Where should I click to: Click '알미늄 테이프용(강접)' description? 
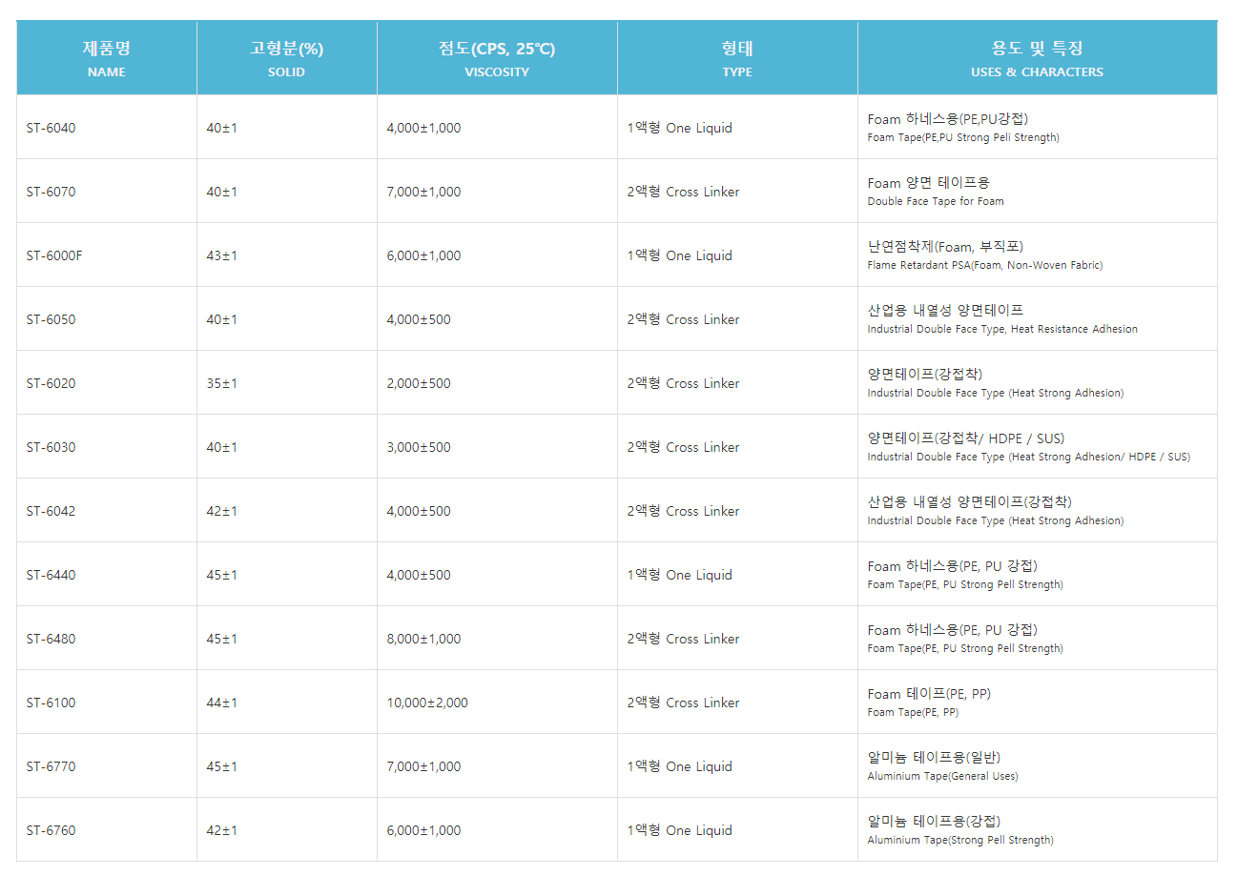point(934,822)
